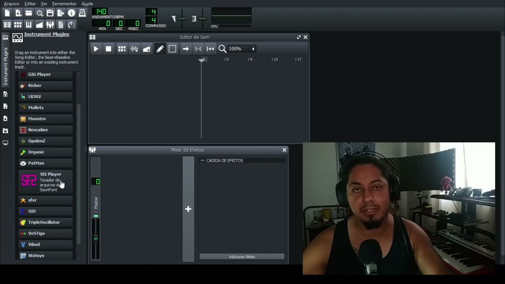
Task: Create a new project with the blank-page icon
Action: [x=7, y=13]
